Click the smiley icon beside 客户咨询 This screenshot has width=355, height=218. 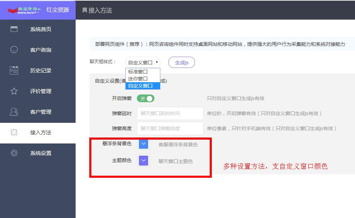[x=14, y=50]
